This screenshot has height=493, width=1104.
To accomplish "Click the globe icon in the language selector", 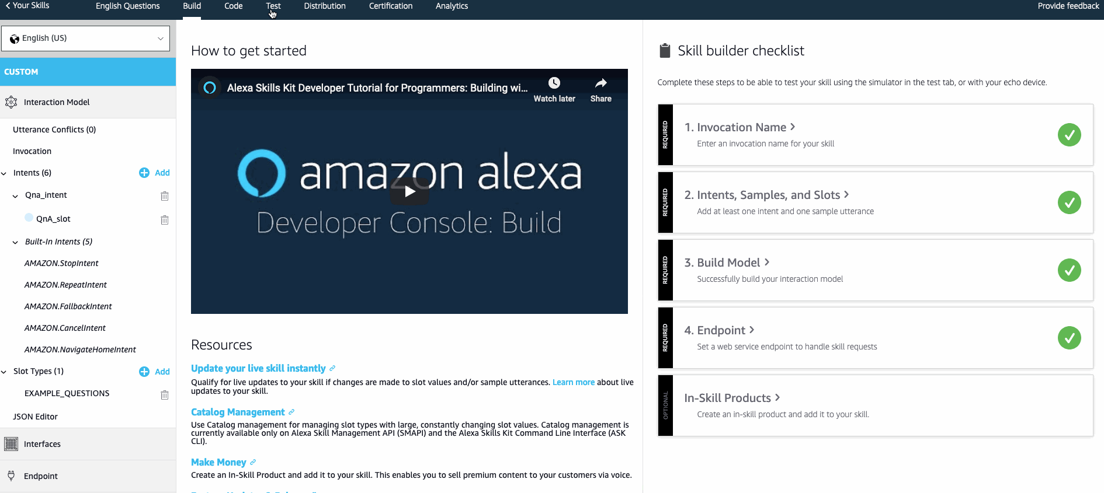I will pyautogui.click(x=15, y=39).
